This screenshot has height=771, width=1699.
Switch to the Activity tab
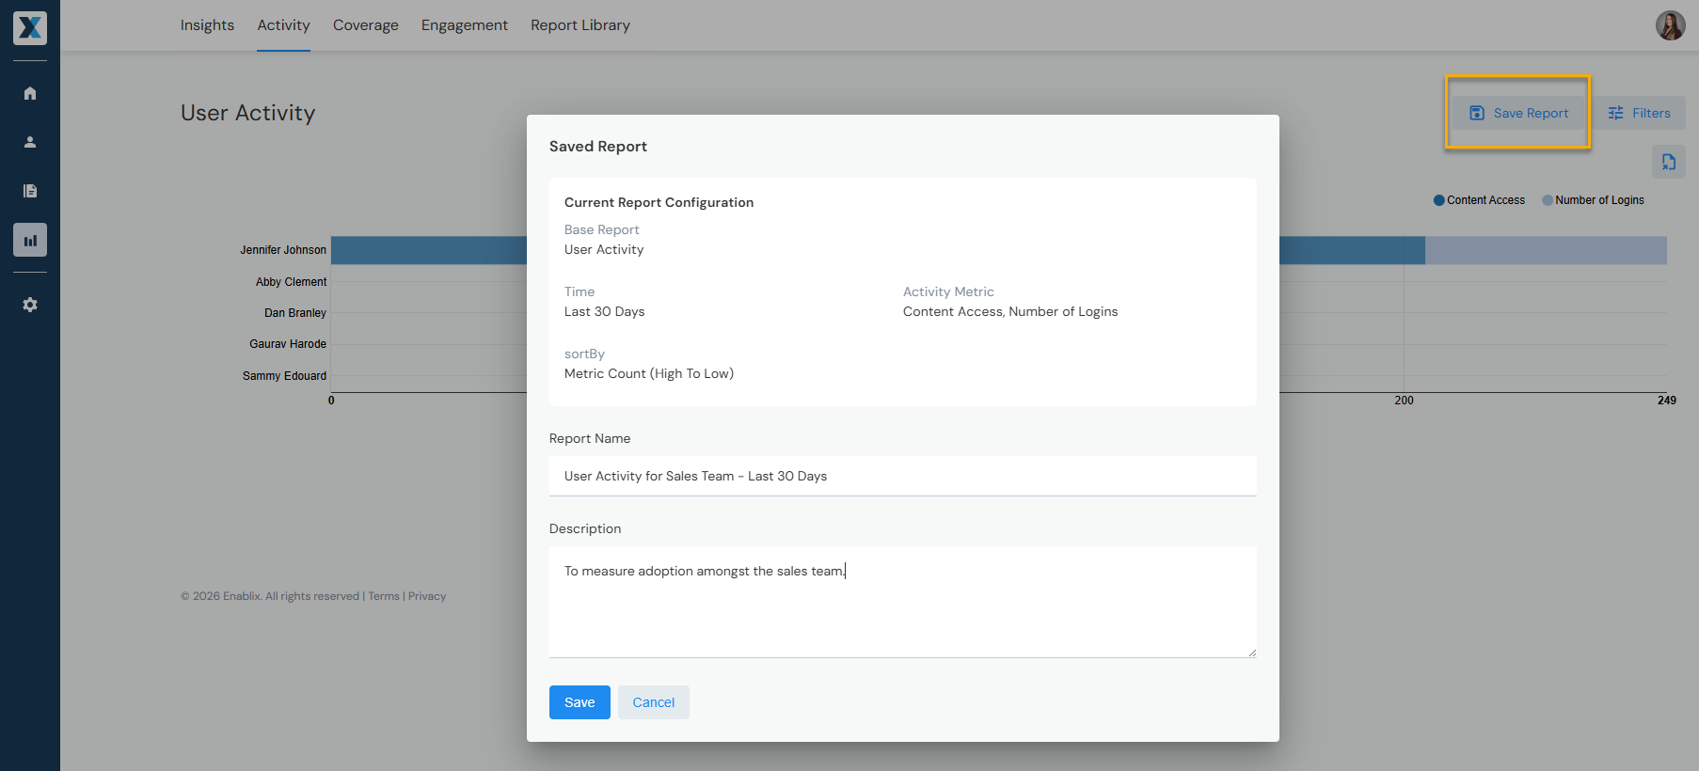click(283, 25)
